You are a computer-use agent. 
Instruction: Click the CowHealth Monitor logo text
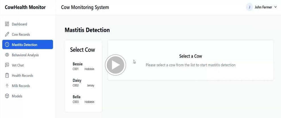click(25, 7)
